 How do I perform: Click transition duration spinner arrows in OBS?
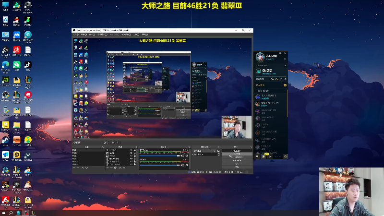pyautogui.click(x=219, y=154)
